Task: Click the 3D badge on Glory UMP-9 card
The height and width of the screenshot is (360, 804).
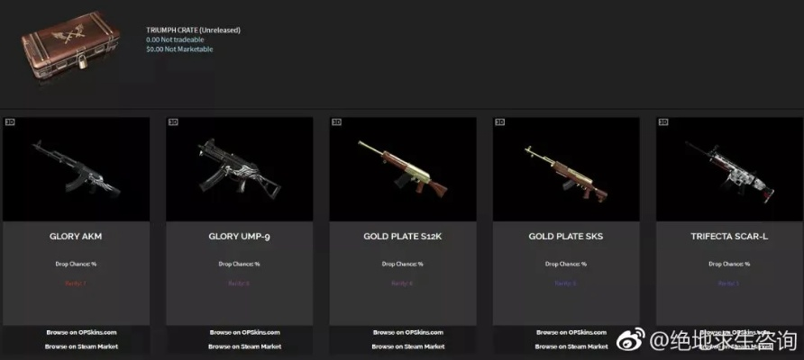Action: [x=173, y=121]
